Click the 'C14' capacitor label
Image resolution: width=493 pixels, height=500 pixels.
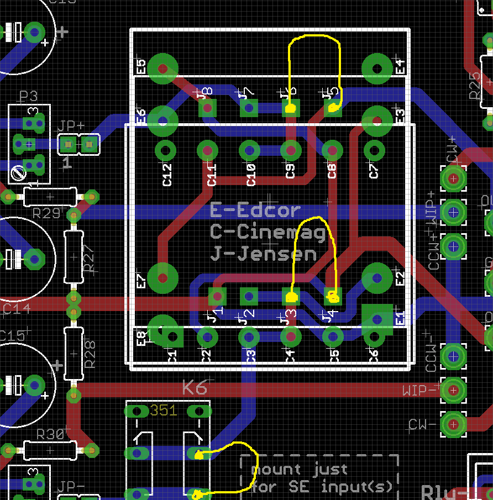click(17, 309)
